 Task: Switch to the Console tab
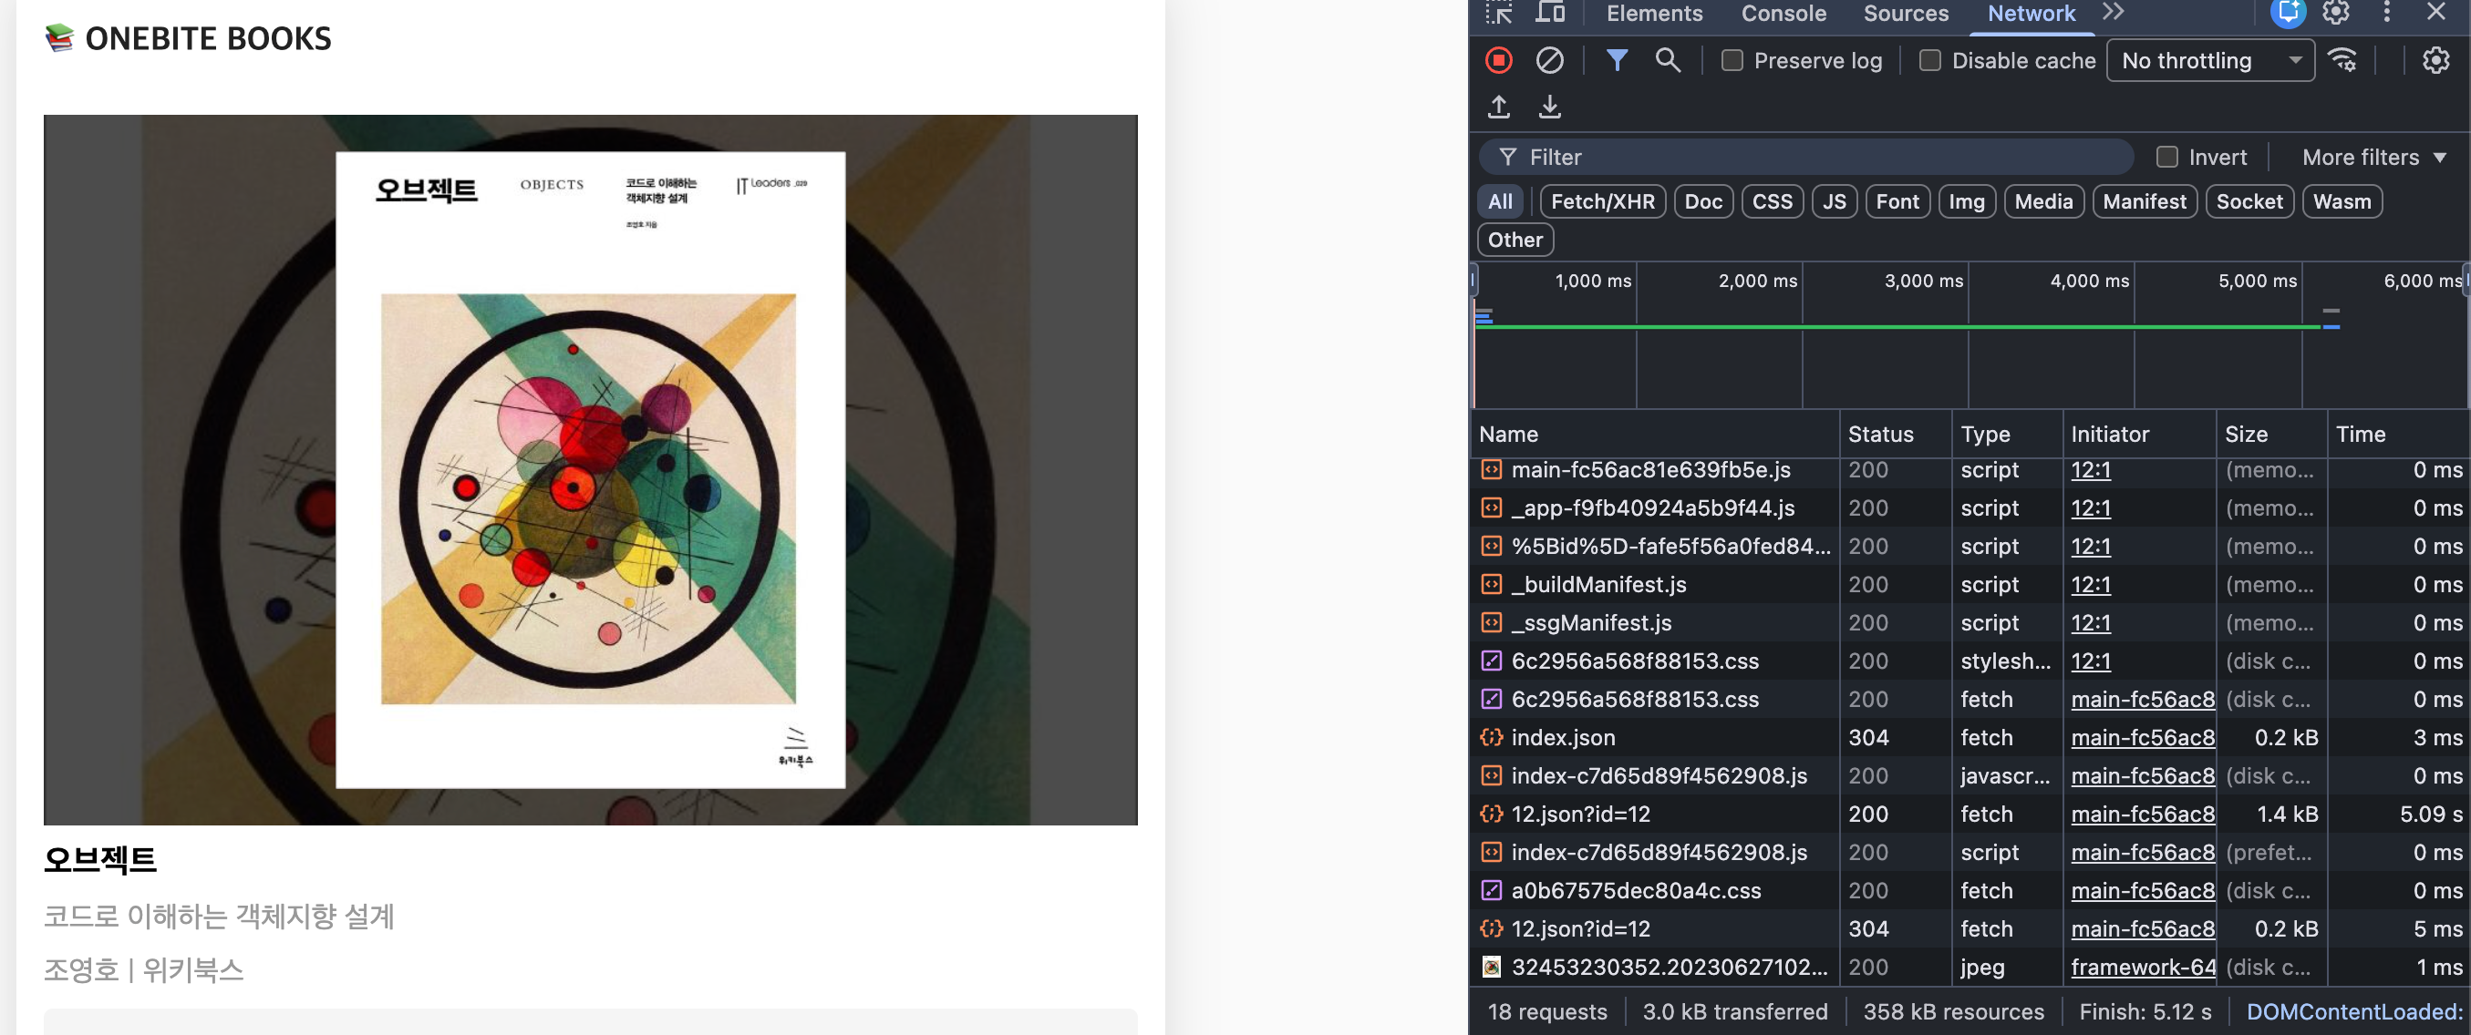1783,14
